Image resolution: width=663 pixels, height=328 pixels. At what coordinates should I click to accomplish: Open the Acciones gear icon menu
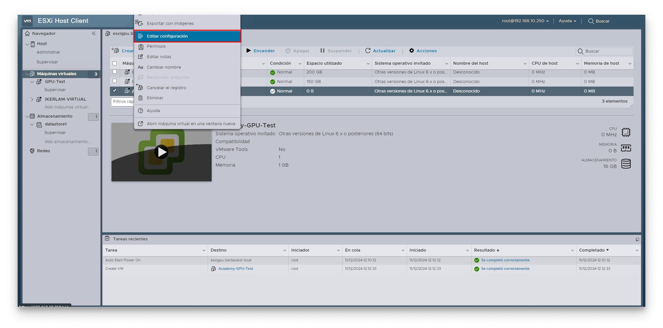[411, 51]
